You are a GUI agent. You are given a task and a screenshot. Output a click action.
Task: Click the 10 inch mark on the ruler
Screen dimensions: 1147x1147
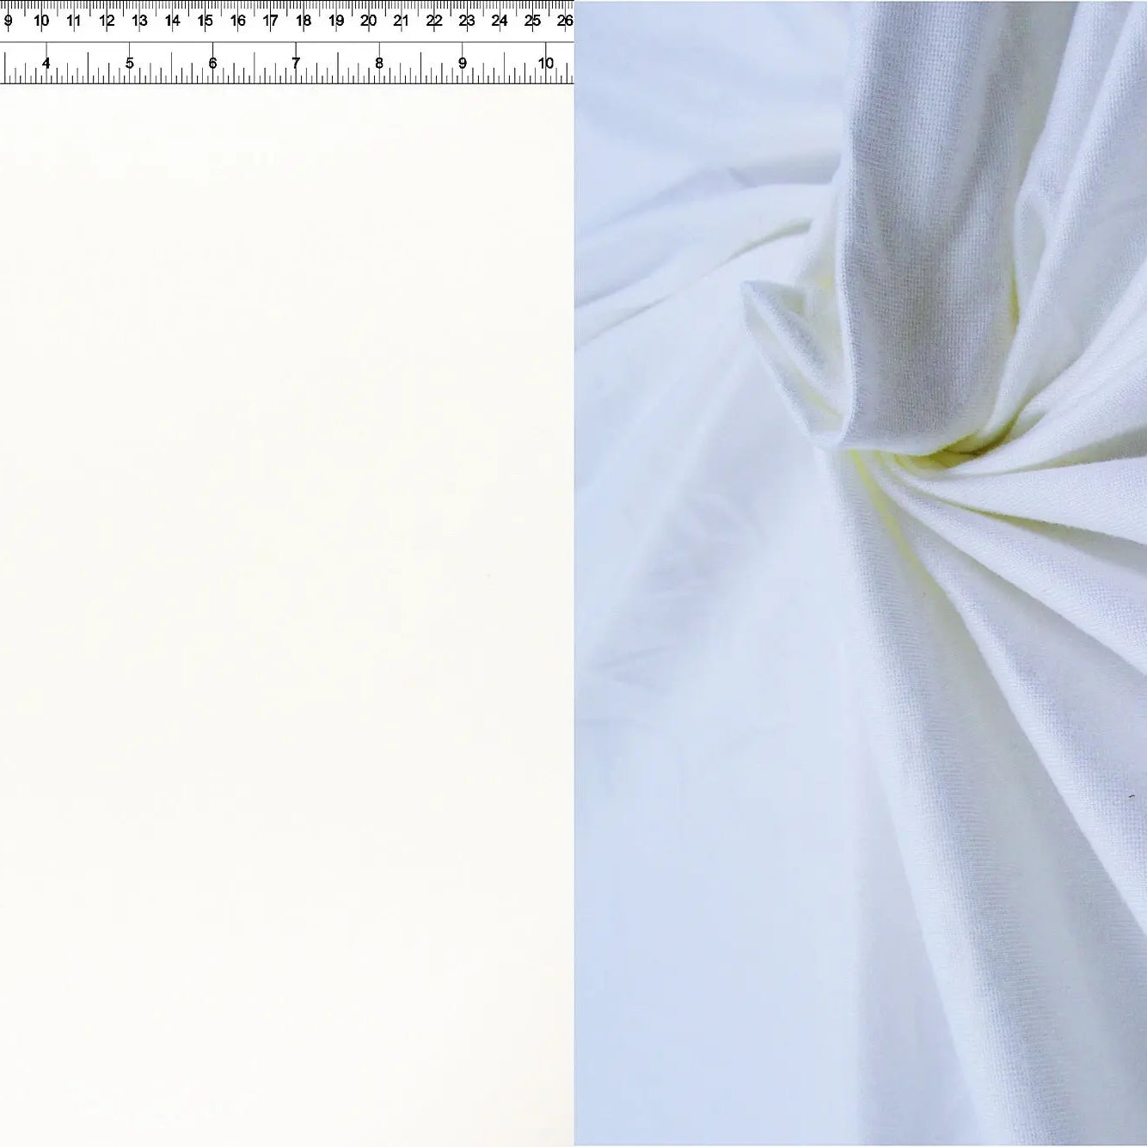546,63
